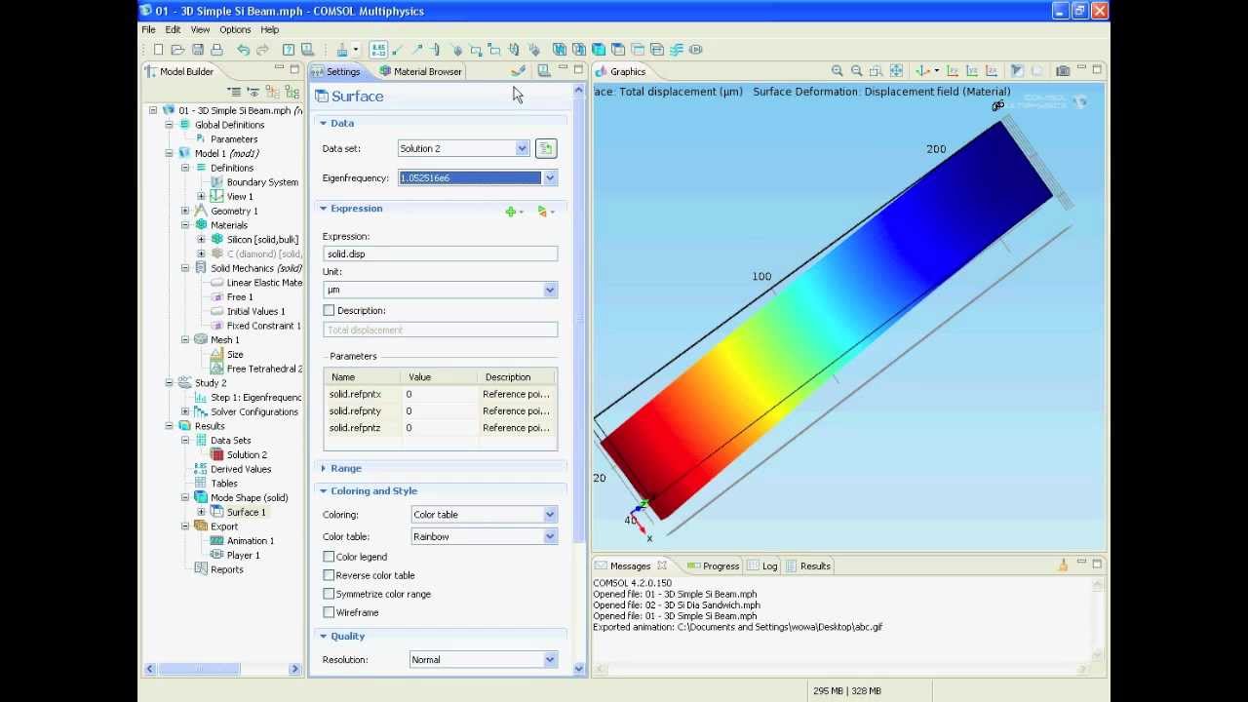Open the Options menu
This screenshot has width=1248, height=702.
[x=235, y=29]
